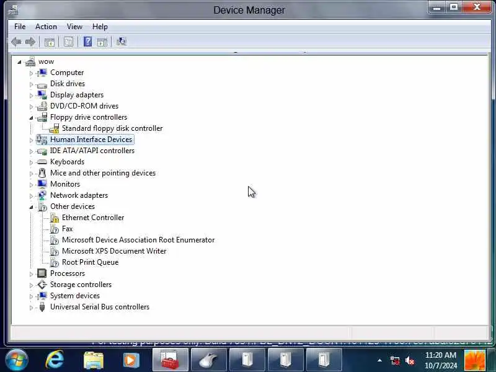Expand the Display adapters category
The image size is (496, 372).
tap(31, 95)
